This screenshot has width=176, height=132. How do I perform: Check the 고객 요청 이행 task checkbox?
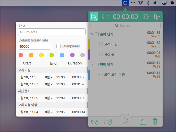(101, 75)
